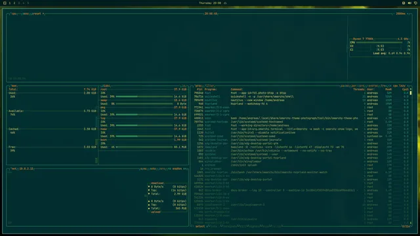Select the Xwayland process row

301,147
